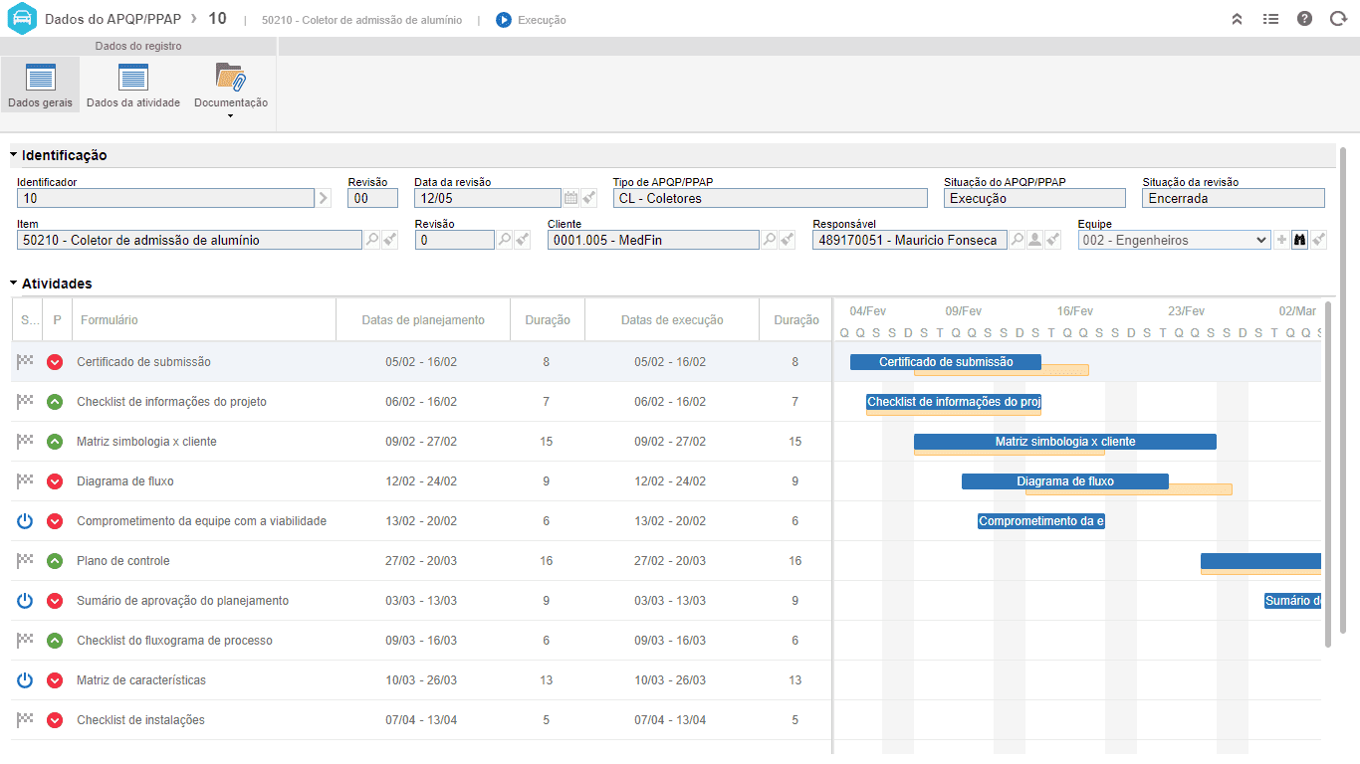Viewport: 1360px width, 764px height.
Task: Click the Sumário Gantt bar
Action: click(x=1292, y=601)
